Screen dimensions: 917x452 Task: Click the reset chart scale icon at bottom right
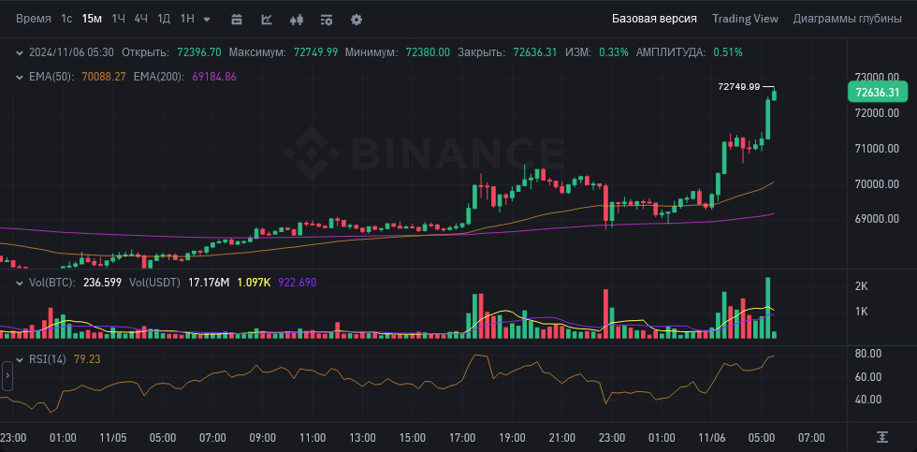point(882,437)
